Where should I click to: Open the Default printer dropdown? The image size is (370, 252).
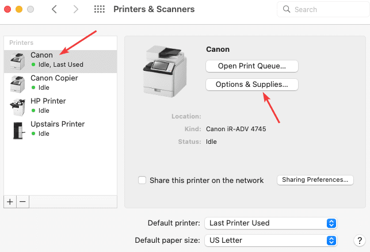[x=270, y=223]
